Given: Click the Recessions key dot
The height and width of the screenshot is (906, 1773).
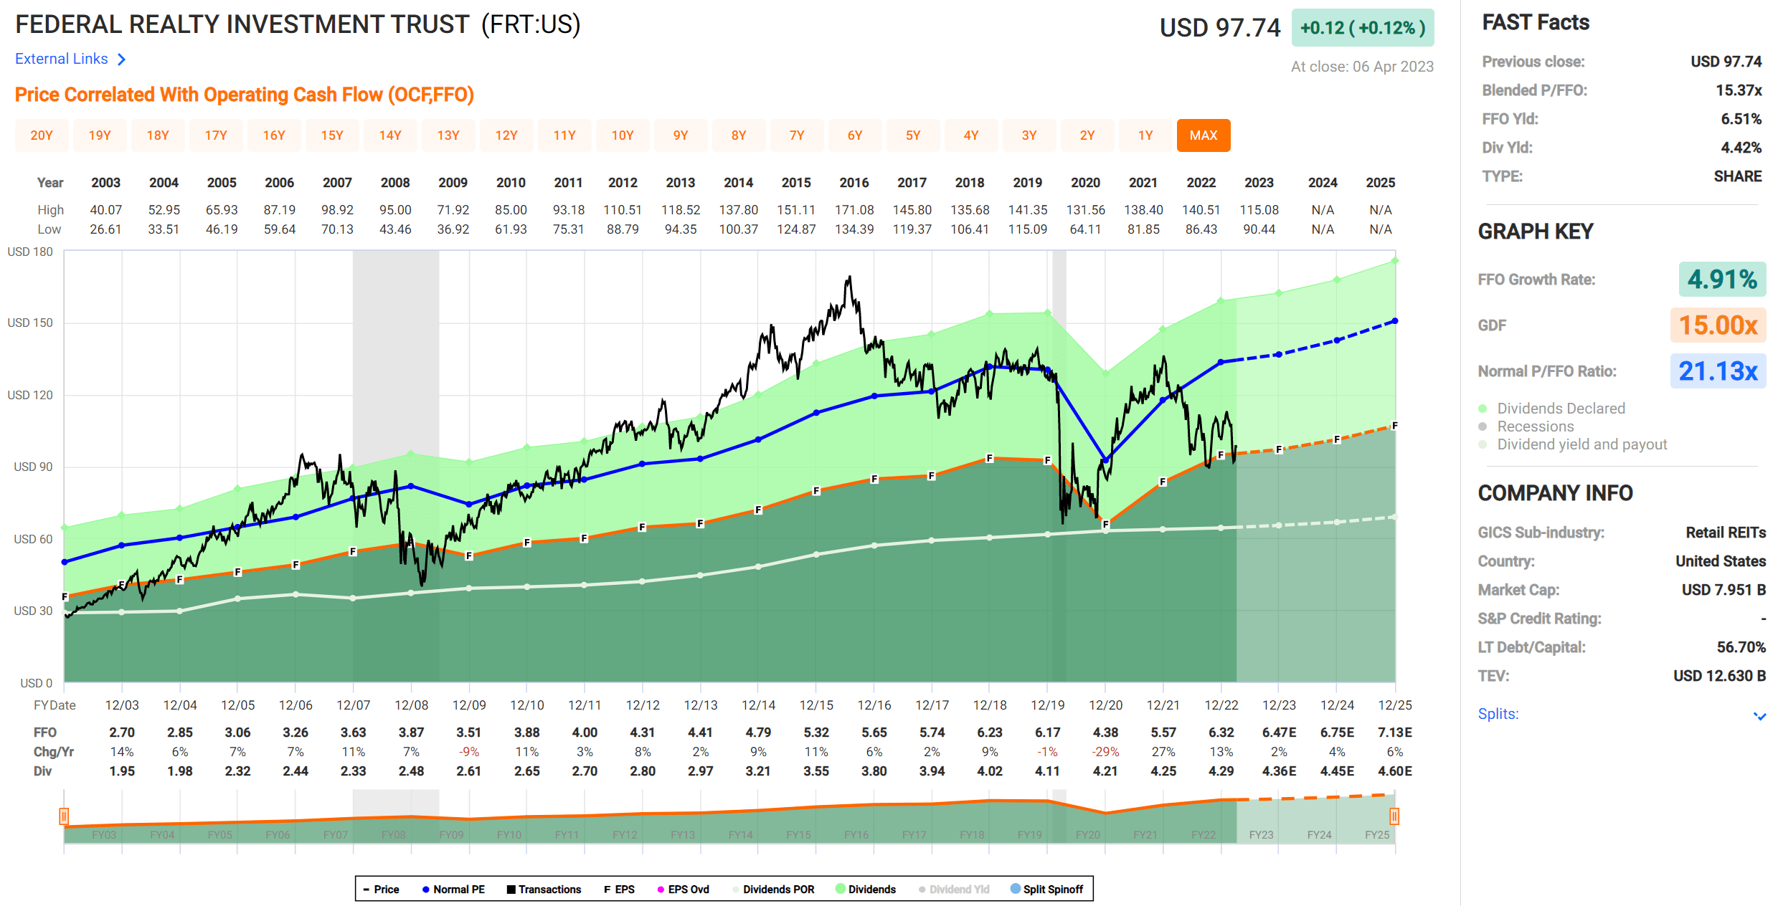Looking at the screenshot, I should 1483,426.
